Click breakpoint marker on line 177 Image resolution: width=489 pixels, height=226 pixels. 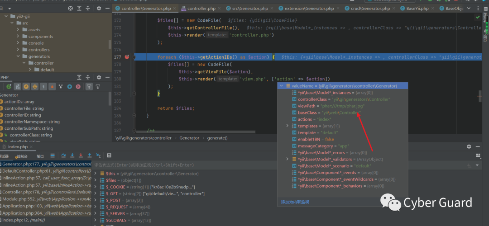[x=127, y=57]
